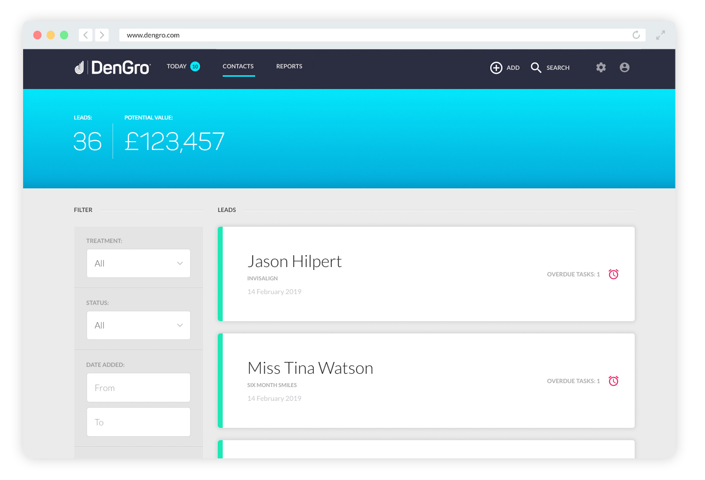This screenshot has height=480, width=705.
Task: Click Jason Hilpert's overdue alarm clock icon
Action: point(613,274)
